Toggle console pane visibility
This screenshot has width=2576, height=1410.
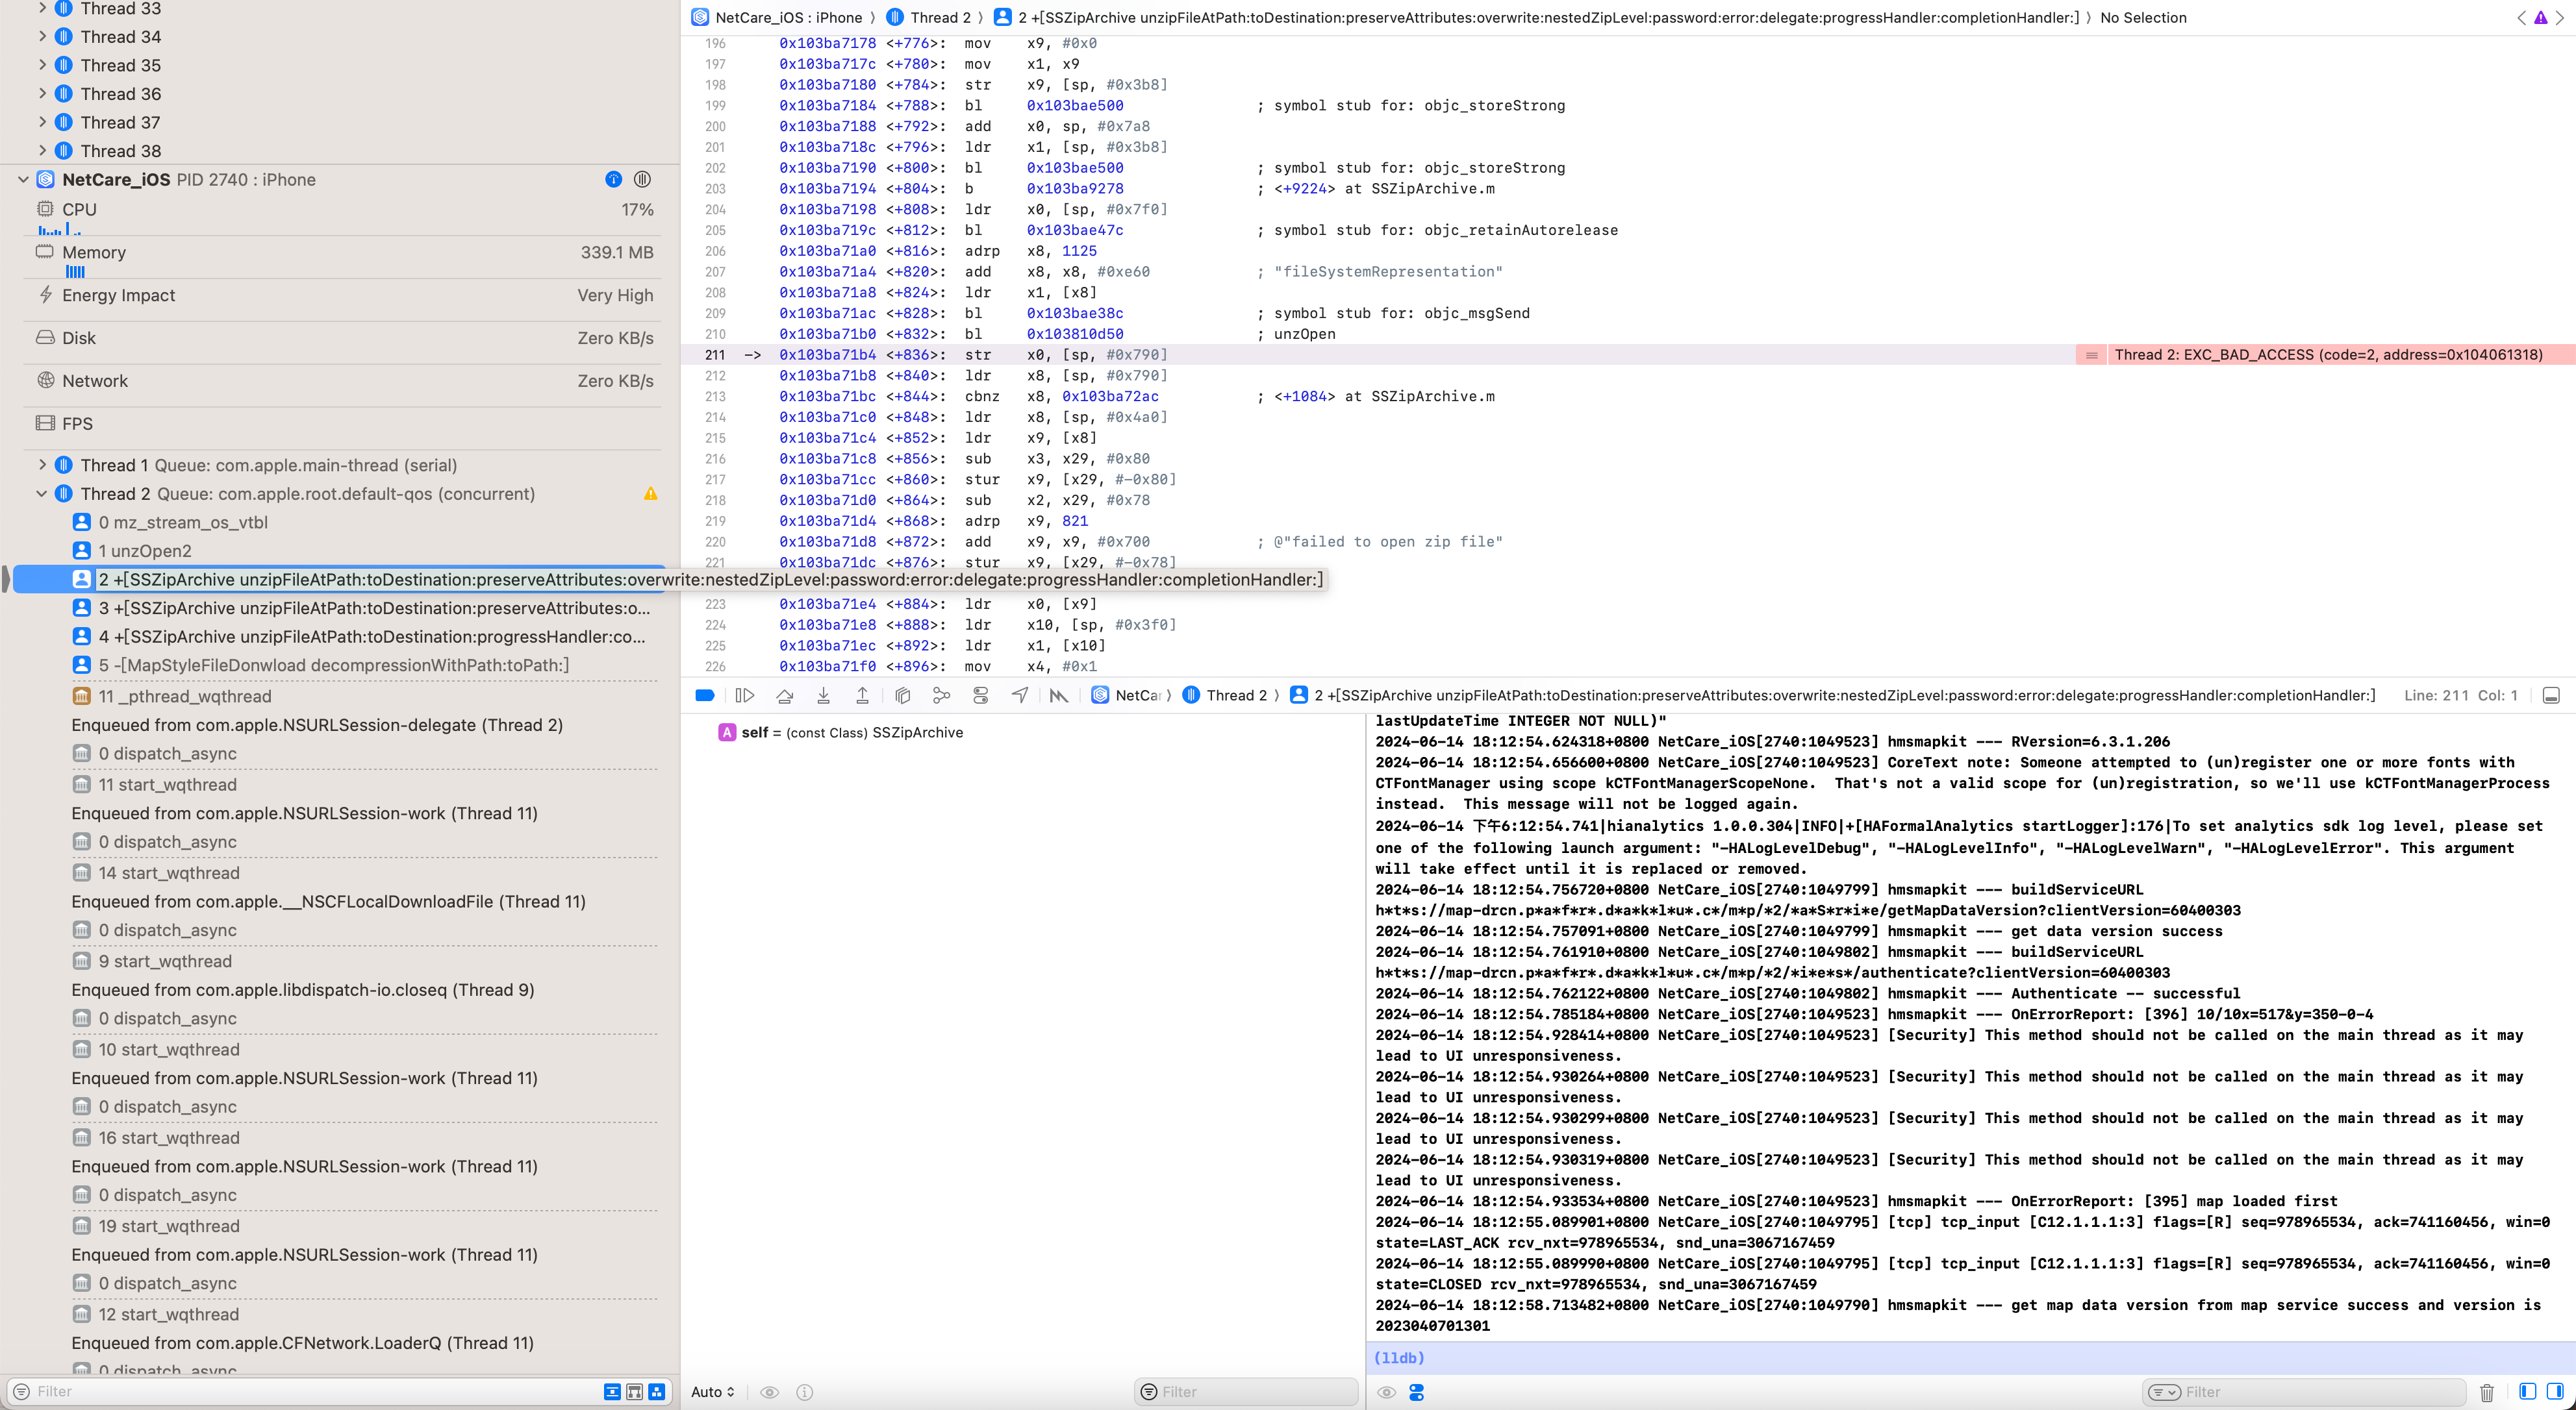(x=2555, y=1391)
